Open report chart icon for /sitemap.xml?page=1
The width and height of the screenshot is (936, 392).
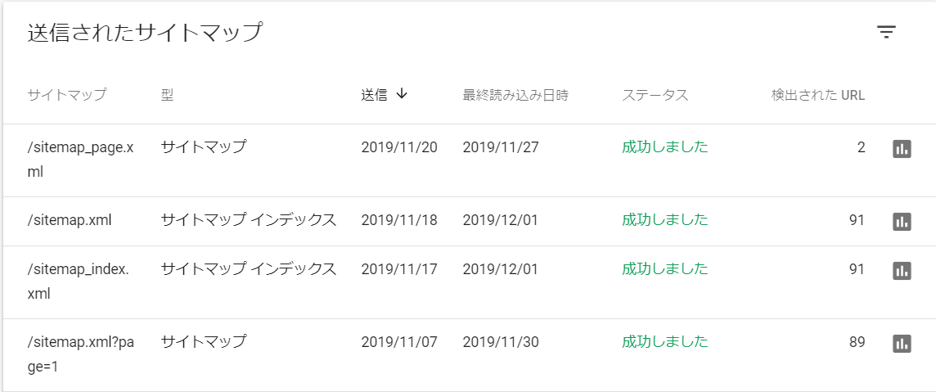point(902,343)
